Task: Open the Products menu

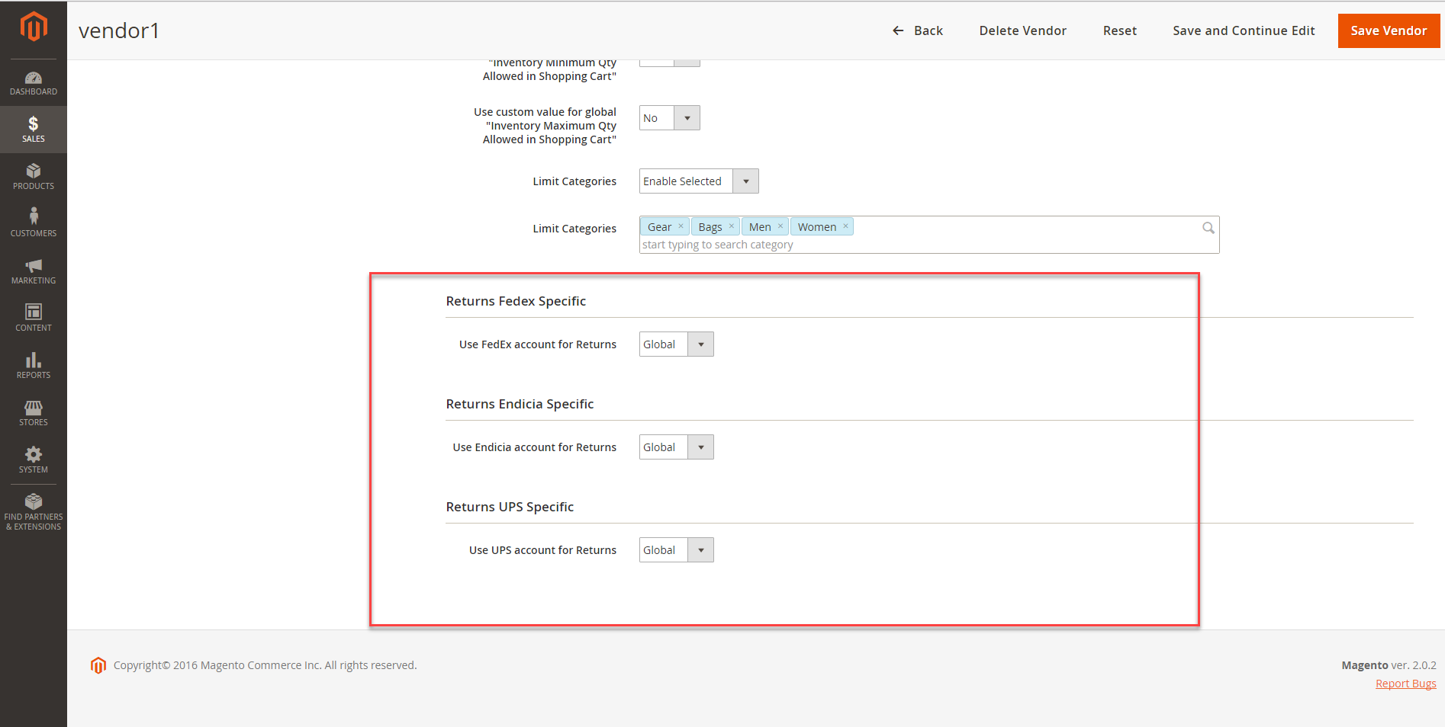Action: click(34, 177)
